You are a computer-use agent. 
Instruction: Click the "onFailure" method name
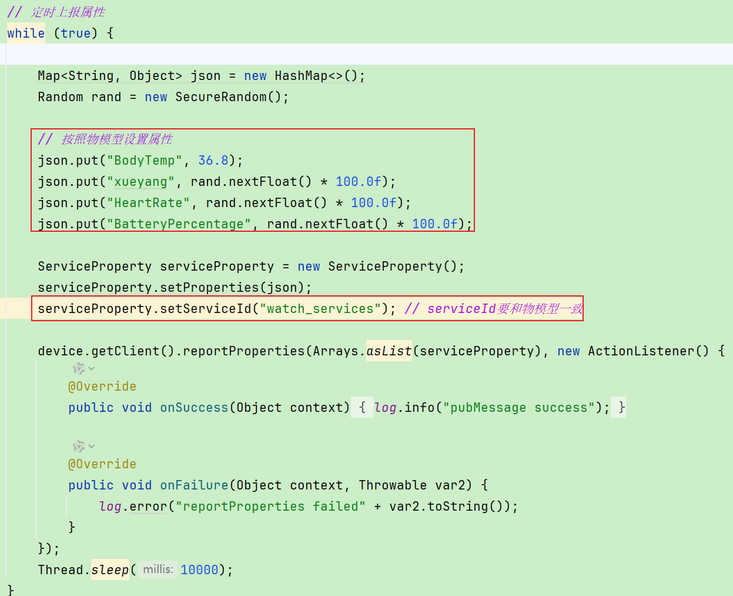tap(195, 485)
